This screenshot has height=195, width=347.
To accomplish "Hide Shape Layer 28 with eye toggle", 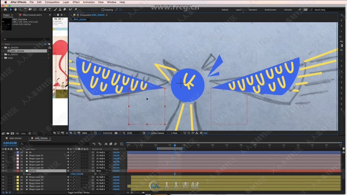I will pos(3,177).
